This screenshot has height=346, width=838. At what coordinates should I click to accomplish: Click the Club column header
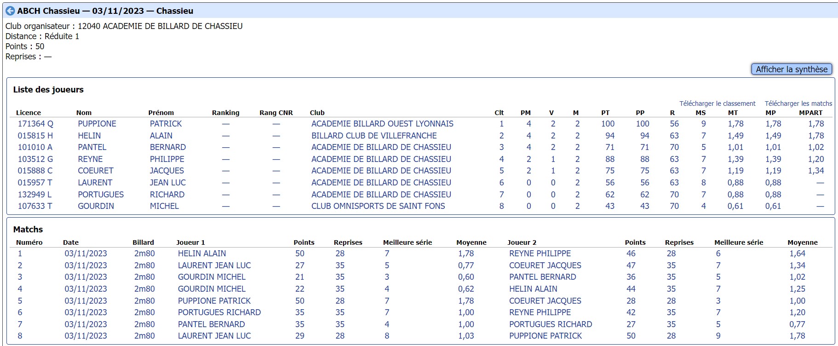click(317, 113)
